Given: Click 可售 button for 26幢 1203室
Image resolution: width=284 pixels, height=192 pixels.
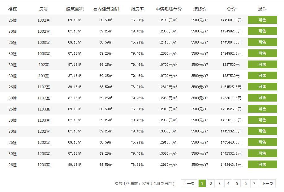Looking at the screenshot, I should click(x=262, y=165).
